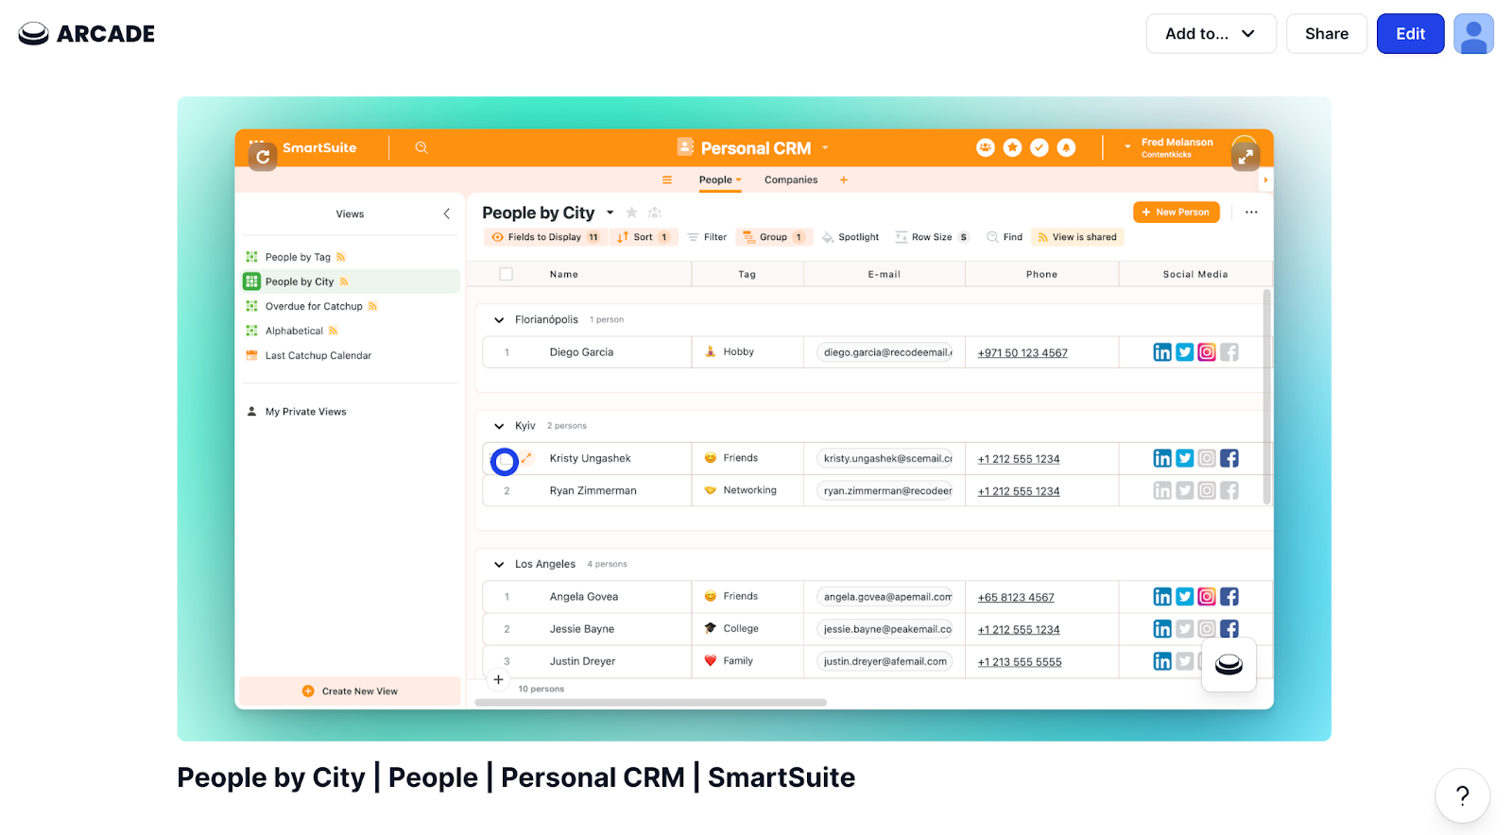
Task: Click Kristy Ungashek's Facebook icon
Action: [x=1229, y=458]
